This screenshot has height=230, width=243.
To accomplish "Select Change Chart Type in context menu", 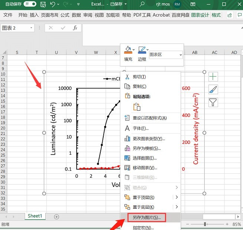I will 149,139.
